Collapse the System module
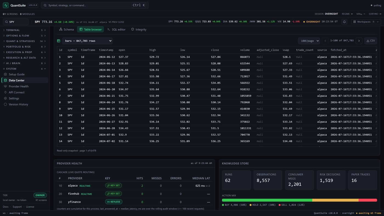 click(24, 69)
